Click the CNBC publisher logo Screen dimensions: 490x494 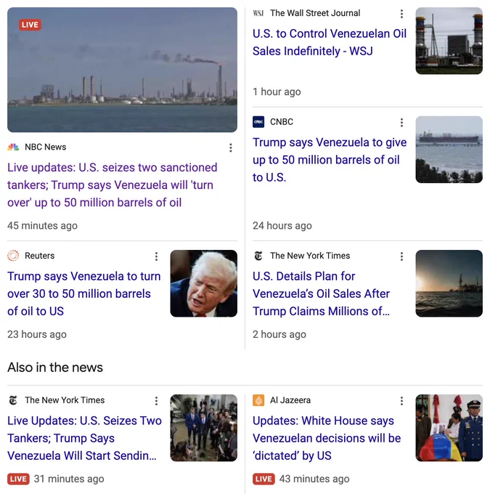coord(258,122)
